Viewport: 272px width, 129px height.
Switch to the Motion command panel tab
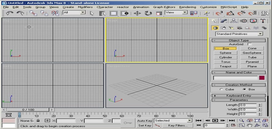(244, 21)
